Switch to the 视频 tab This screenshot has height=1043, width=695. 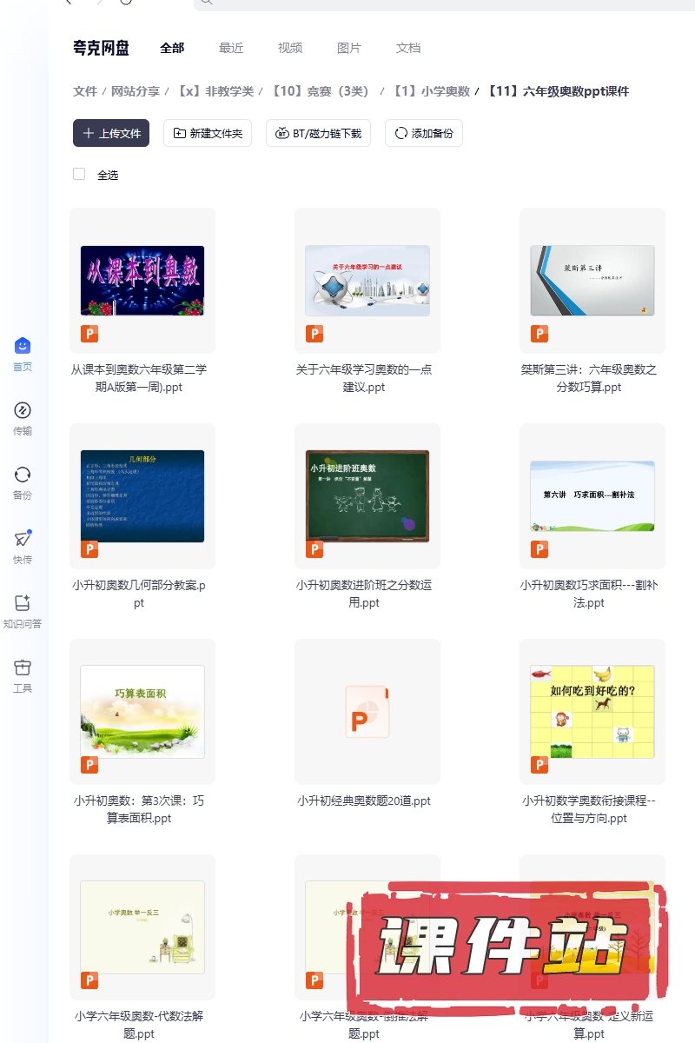coord(290,48)
